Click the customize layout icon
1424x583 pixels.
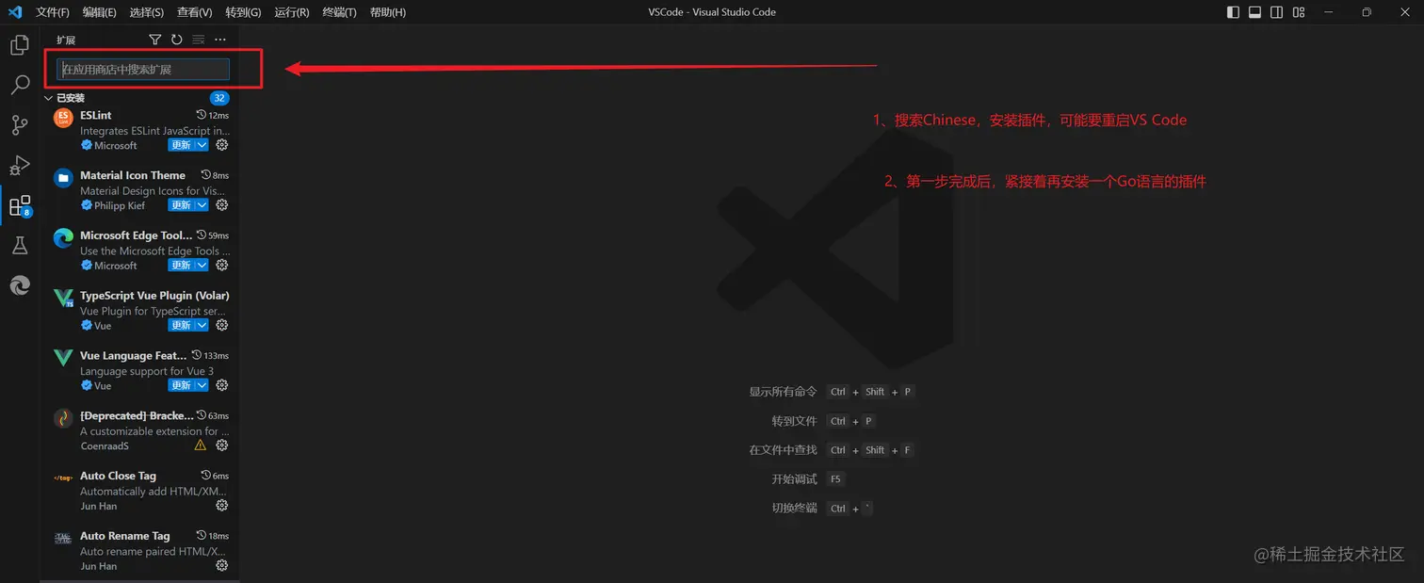coord(1299,12)
